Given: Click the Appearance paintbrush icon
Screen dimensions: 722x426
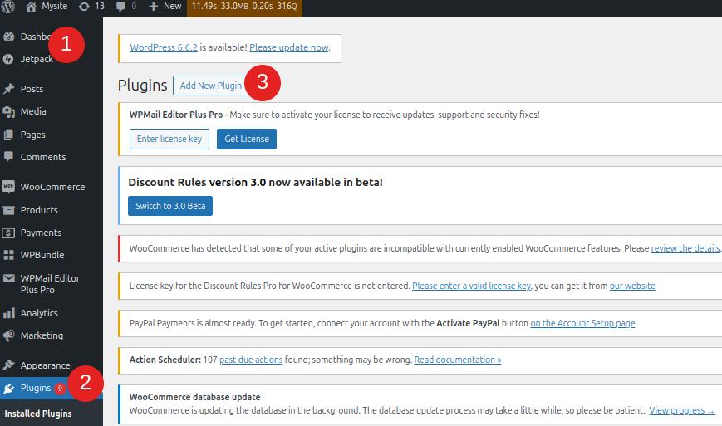Looking at the screenshot, I should tap(8, 365).
